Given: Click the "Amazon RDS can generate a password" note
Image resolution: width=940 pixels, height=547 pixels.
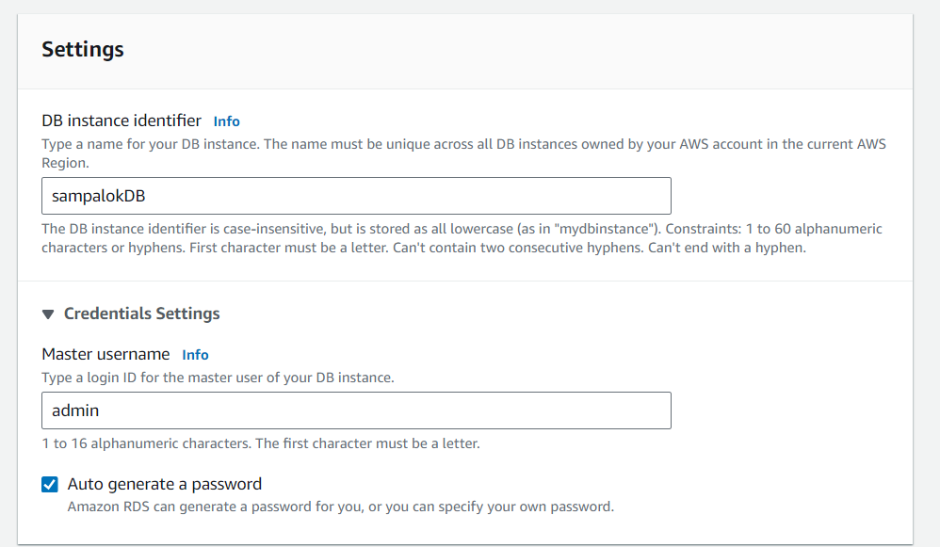Looking at the screenshot, I should pos(340,507).
